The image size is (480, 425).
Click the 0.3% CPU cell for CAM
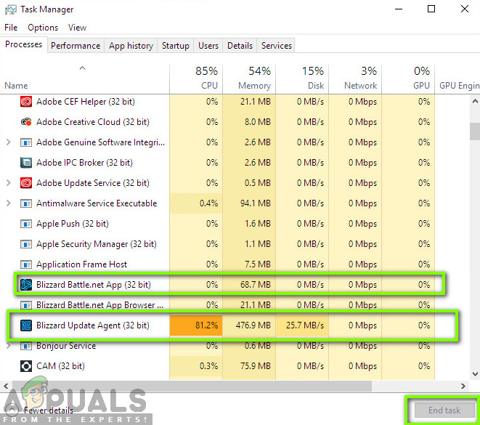click(x=196, y=366)
